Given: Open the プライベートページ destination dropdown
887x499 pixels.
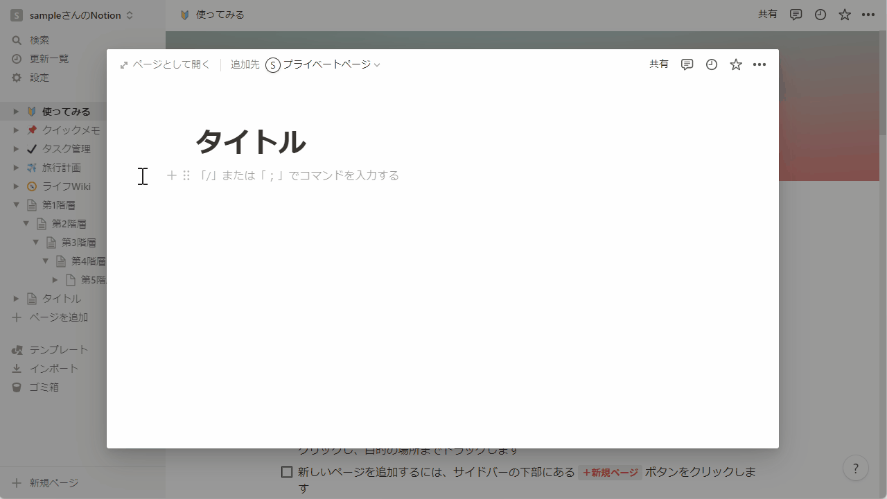Looking at the screenshot, I should pos(323,65).
